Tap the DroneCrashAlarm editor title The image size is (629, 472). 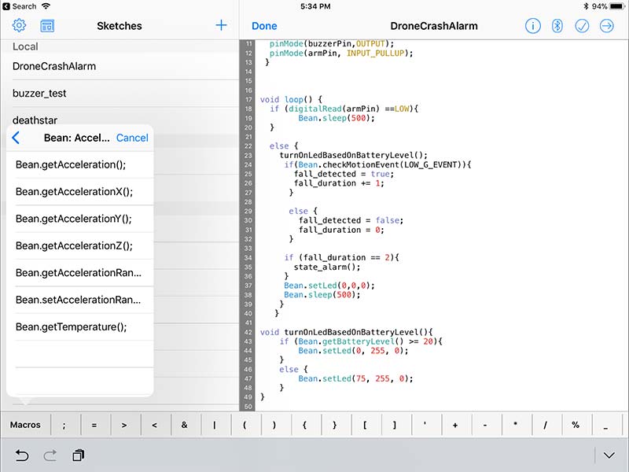point(434,26)
